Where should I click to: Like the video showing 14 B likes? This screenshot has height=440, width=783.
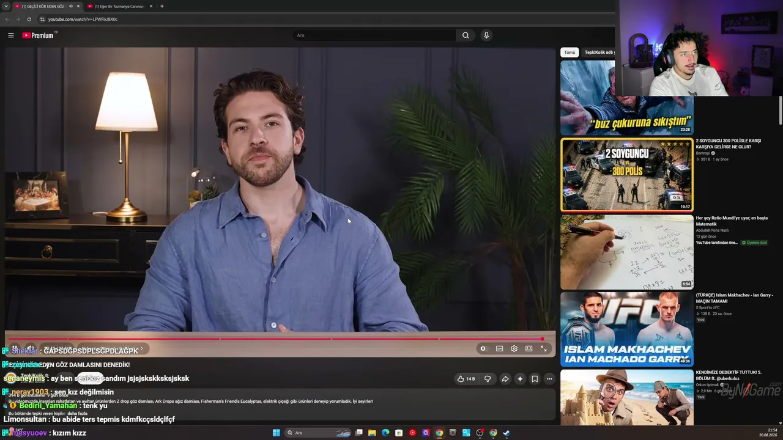tap(466, 379)
